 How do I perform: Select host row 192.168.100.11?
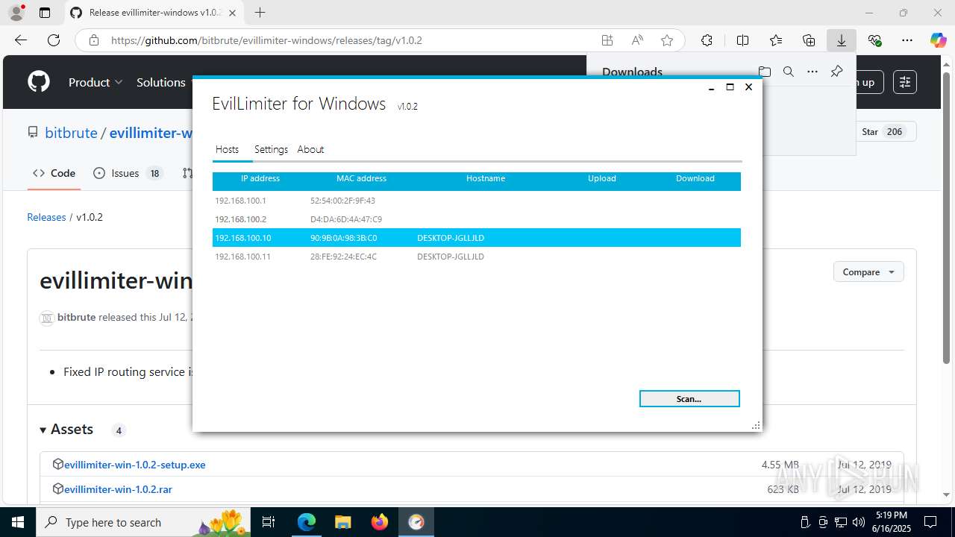pos(477,257)
